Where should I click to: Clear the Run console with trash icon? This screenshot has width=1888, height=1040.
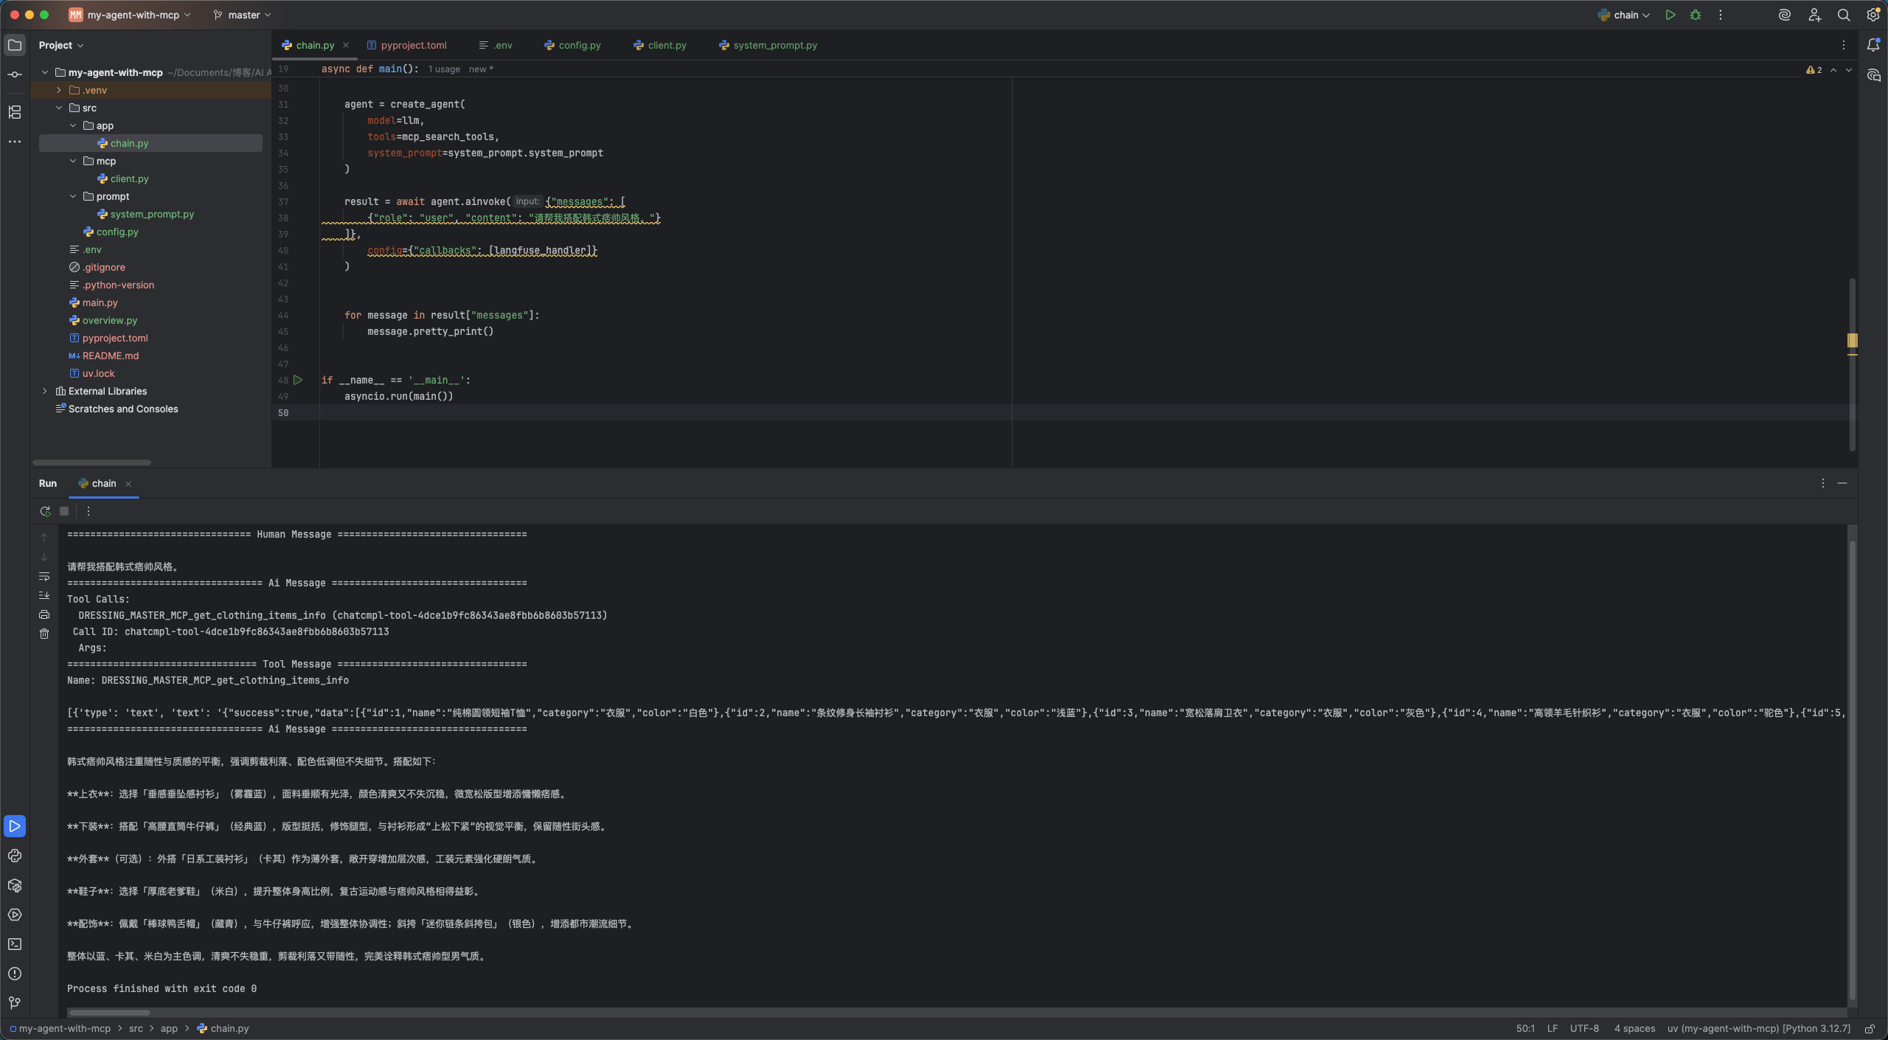pos(44,633)
